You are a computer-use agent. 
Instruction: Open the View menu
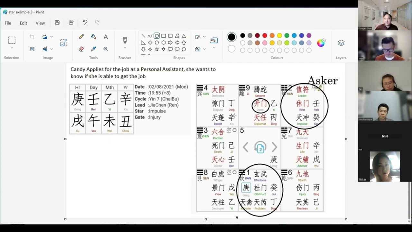click(40, 23)
